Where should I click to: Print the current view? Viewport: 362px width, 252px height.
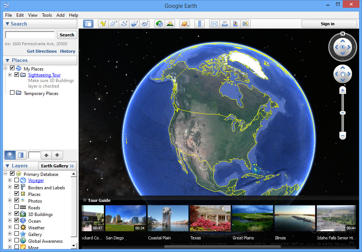(225, 23)
